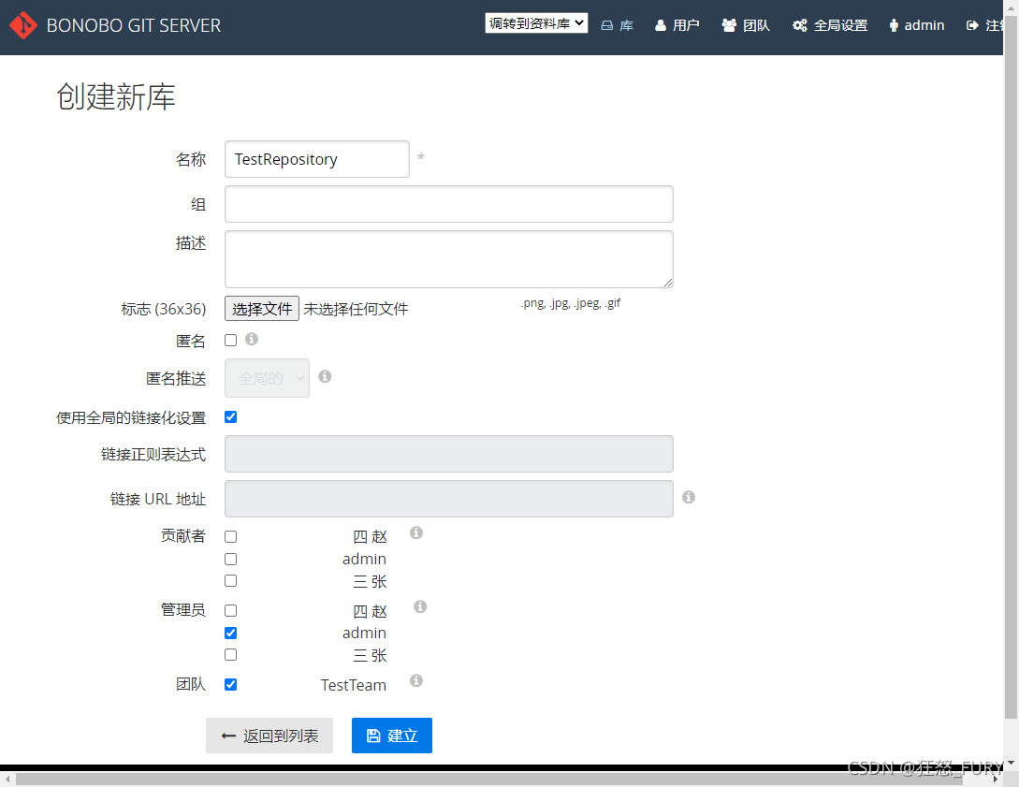
Task: Click the info icon near 链接 URL field
Action: [688, 496]
